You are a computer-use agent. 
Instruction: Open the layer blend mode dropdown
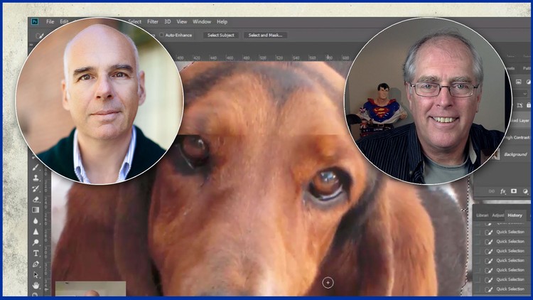click(520, 94)
